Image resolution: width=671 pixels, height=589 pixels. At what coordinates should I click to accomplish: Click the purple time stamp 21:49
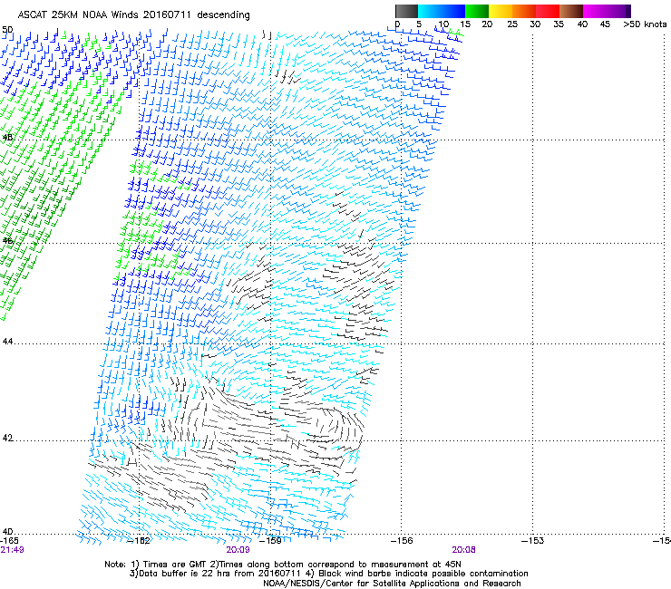pyautogui.click(x=12, y=550)
